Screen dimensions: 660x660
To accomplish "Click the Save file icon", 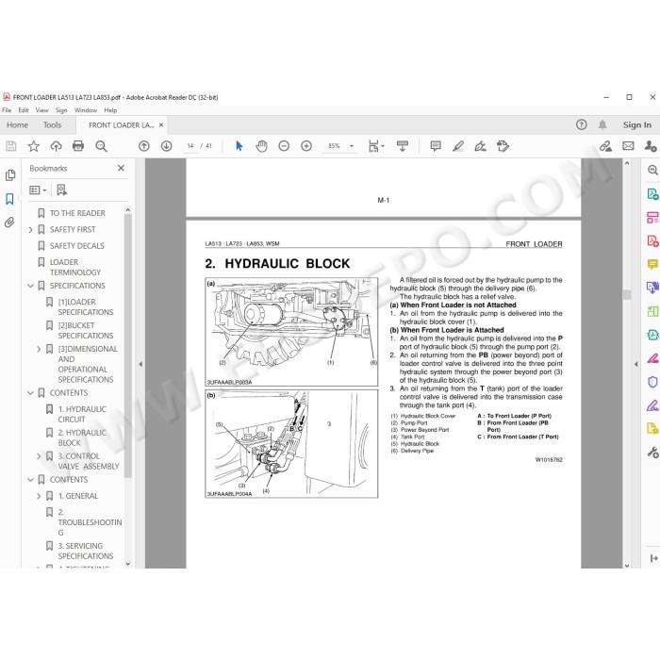I will tap(11, 146).
